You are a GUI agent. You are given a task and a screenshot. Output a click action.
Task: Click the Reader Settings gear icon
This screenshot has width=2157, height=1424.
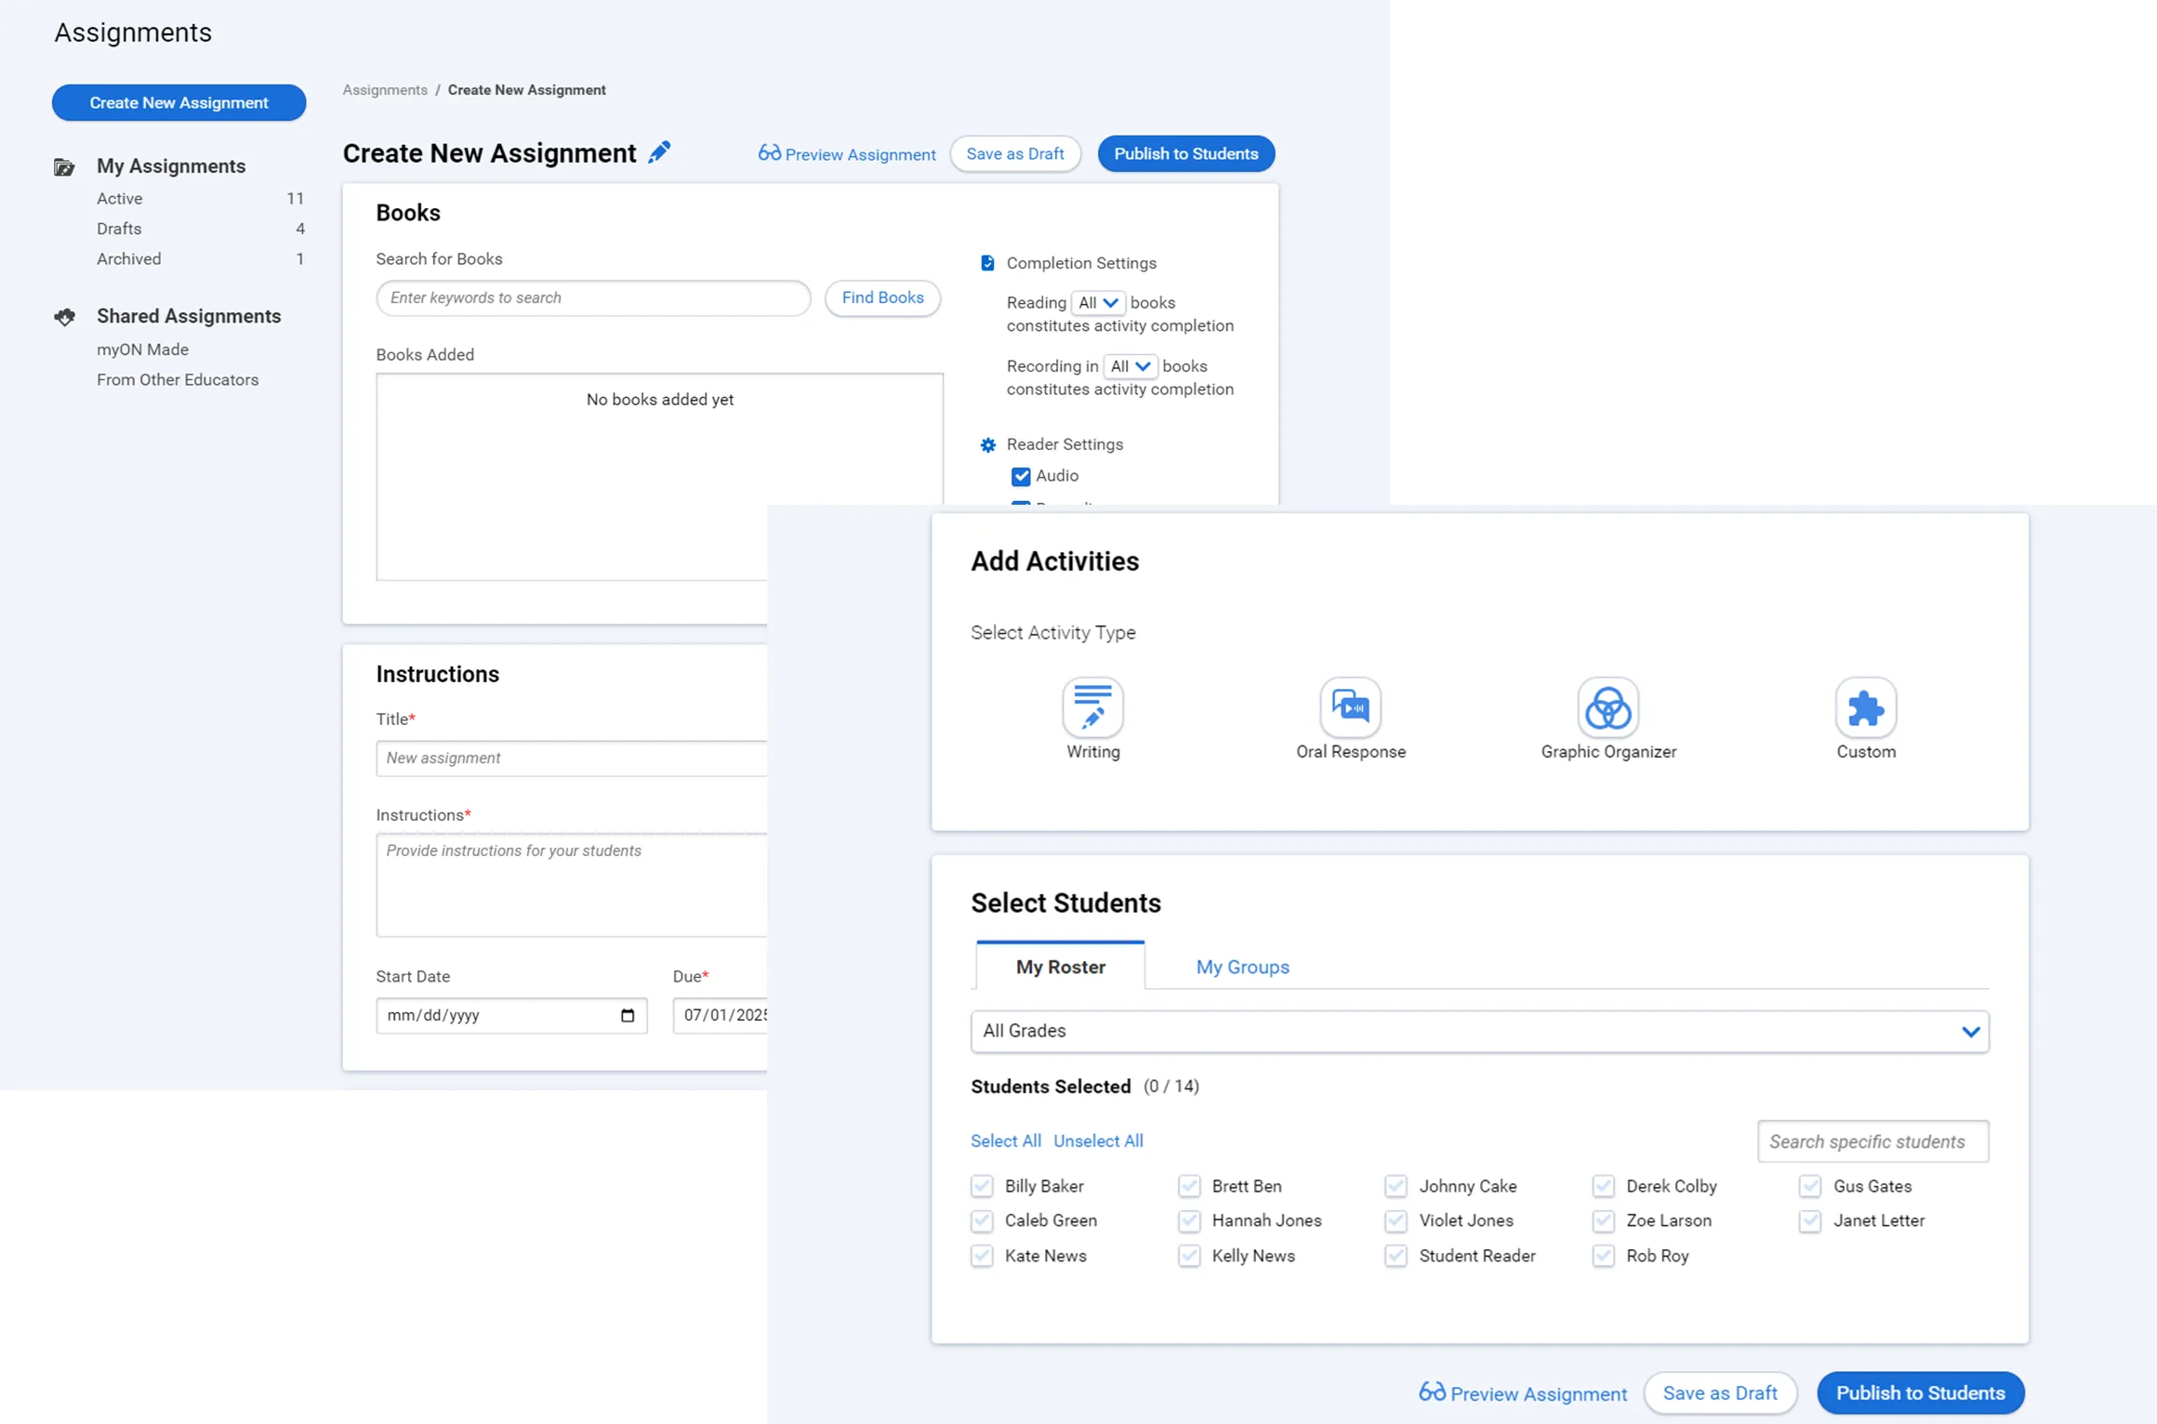coord(987,445)
